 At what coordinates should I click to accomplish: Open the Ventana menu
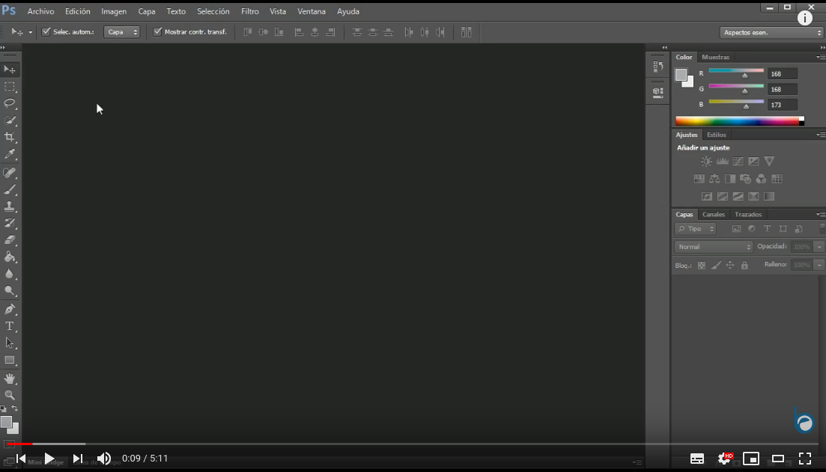(312, 11)
